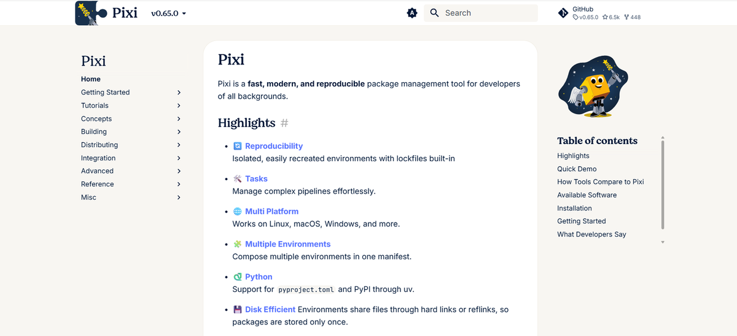Expand the Advanced section chevron

179,171
